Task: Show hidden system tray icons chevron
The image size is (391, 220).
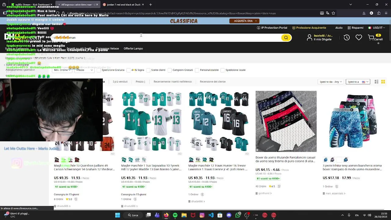Action: coord(342,215)
